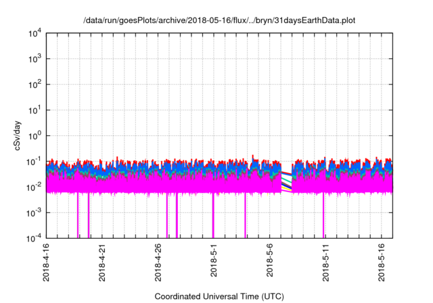Click the magenta dropout spike at 2018-5-1

tap(213, 215)
